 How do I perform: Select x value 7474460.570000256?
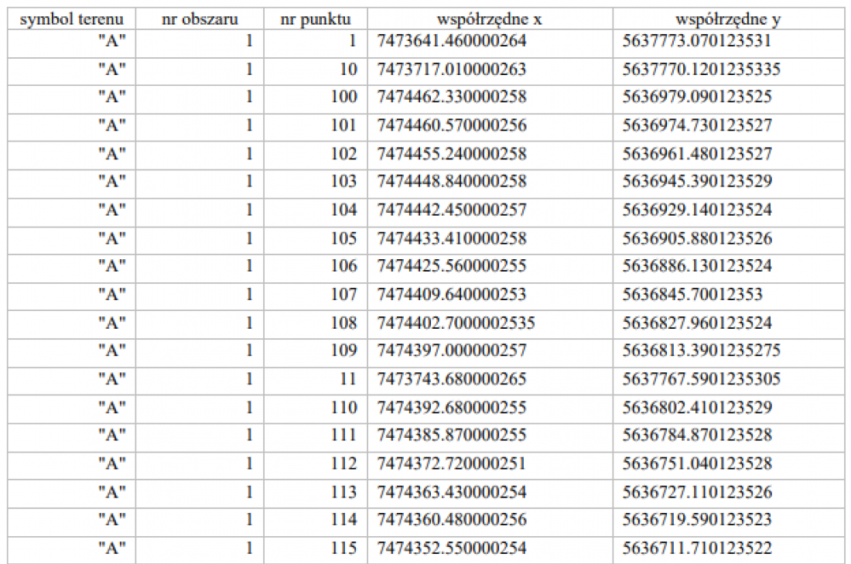pos(452,125)
